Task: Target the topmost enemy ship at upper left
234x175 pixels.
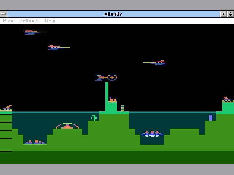Action: (36, 32)
